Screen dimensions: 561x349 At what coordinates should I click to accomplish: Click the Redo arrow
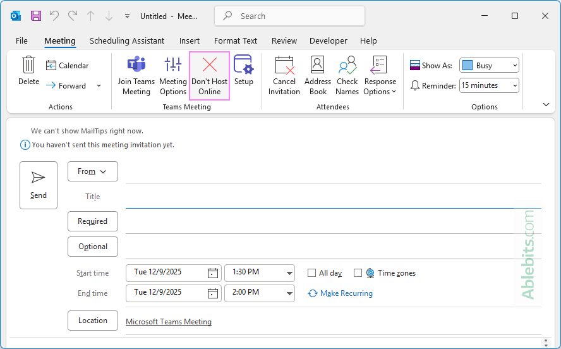[x=73, y=16]
